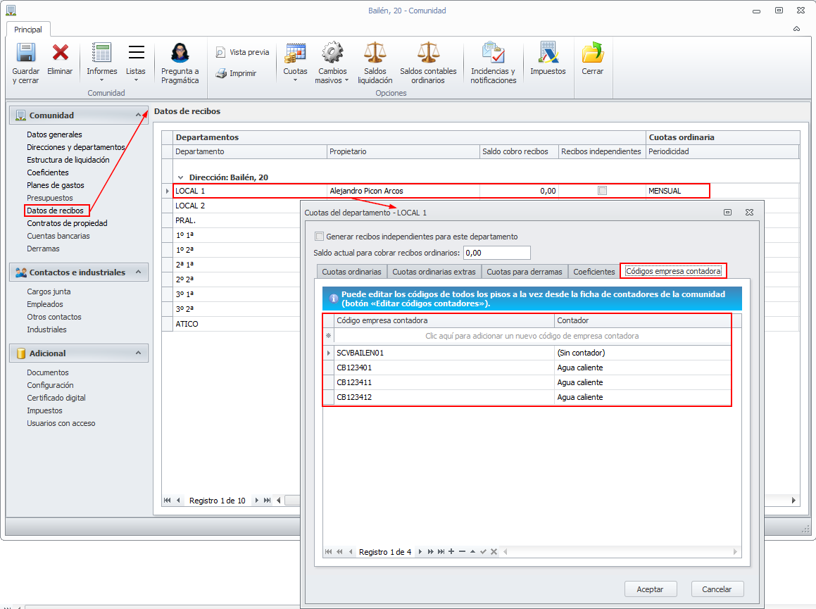This screenshot has height=609, width=816.
Task: Go to next record in Cuotas dialog navigator
Action: (420, 552)
